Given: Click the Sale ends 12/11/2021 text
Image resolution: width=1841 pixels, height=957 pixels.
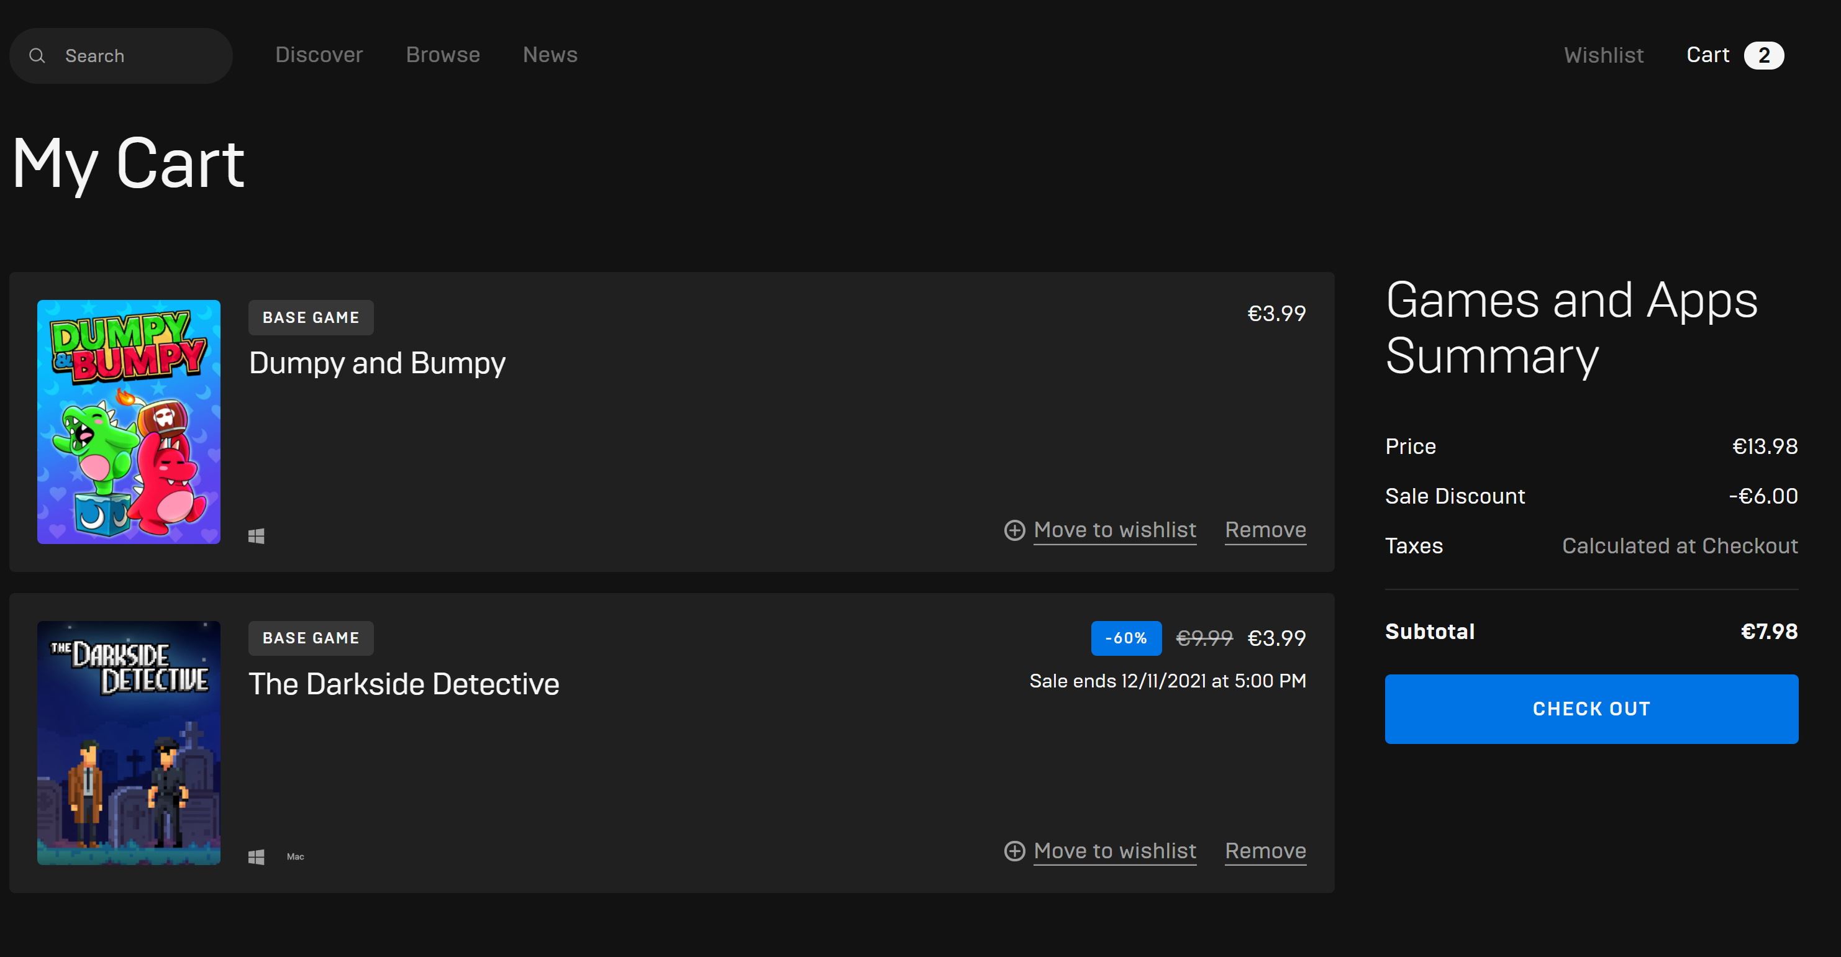Looking at the screenshot, I should (x=1167, y=681).
